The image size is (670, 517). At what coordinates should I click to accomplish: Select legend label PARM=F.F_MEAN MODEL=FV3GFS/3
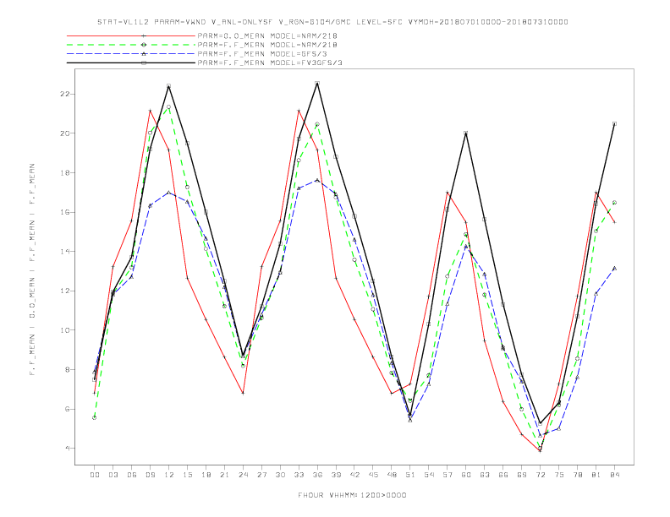[270, 63]
